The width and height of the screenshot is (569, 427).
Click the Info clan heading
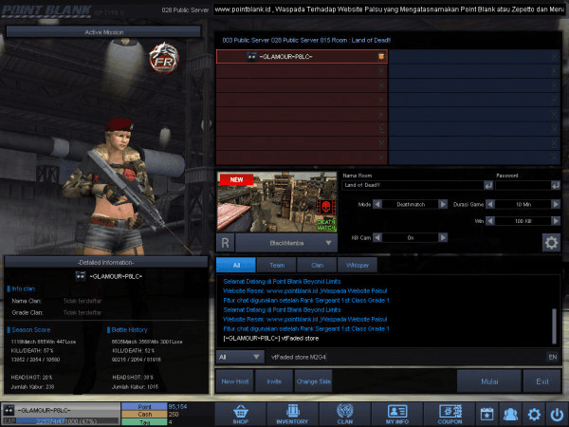[x=23, y=288]
